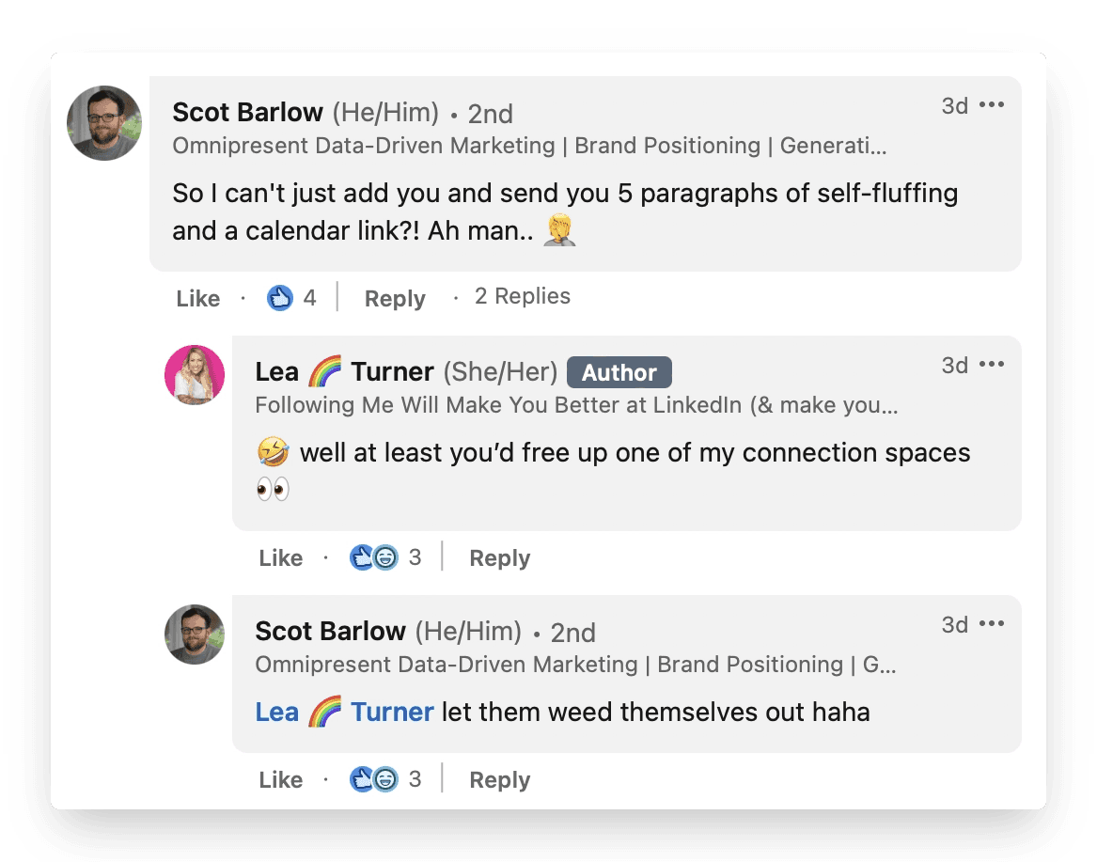Like Scot's 'weed themselves out' reply
The width and height of the screenshot is (1097, 862).
(280, 780)
